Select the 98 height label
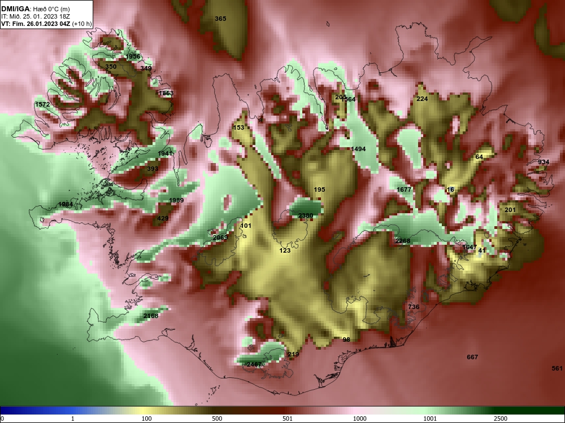 point(346,340)
